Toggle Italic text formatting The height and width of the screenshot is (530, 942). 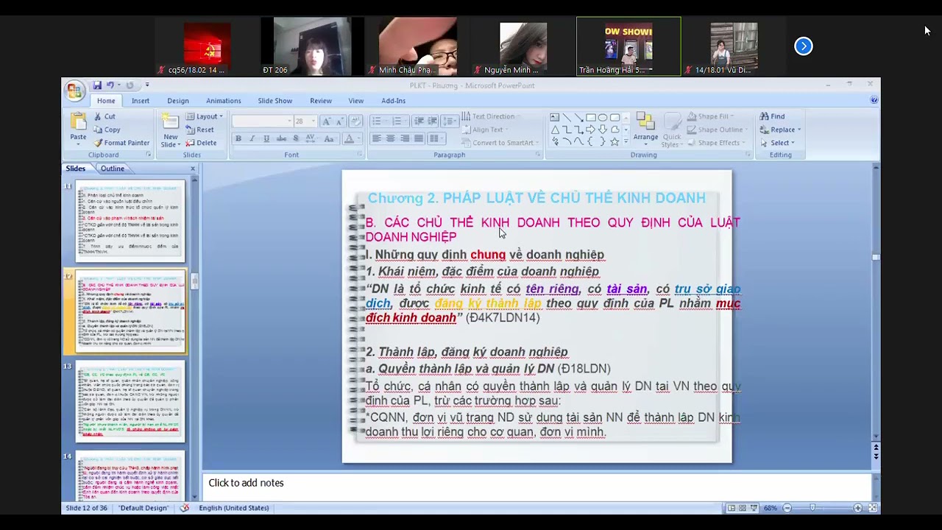pyautogui.click(x=252, y=139)
